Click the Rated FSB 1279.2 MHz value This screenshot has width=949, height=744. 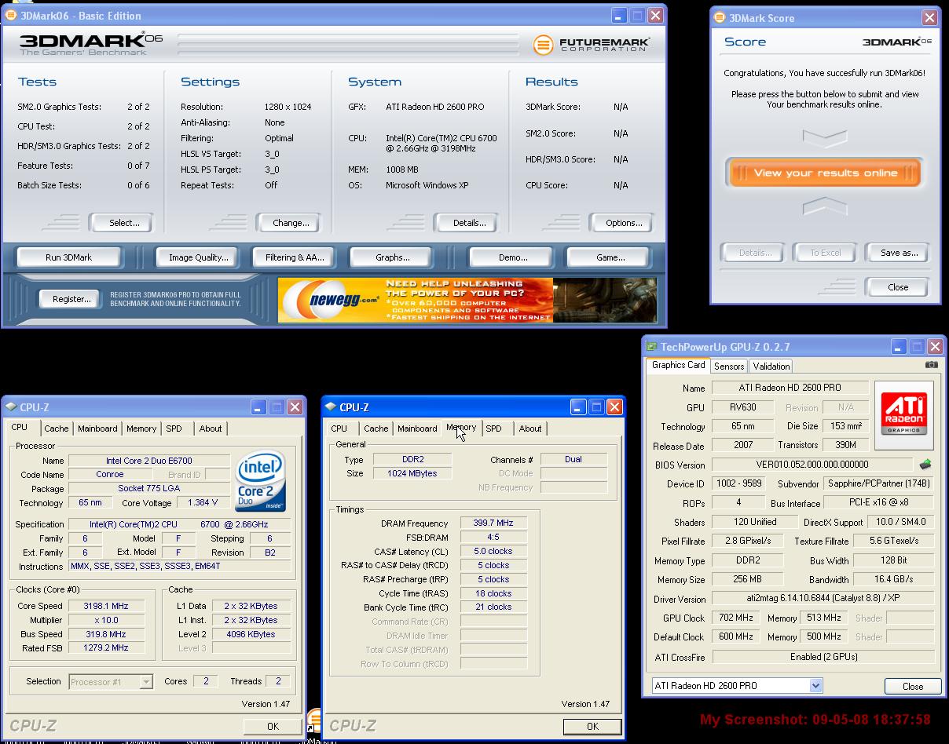[105, 648]
